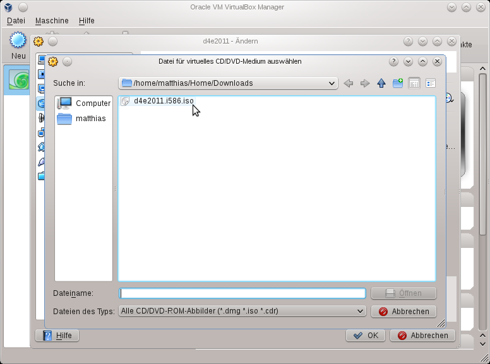Switch to list view icon

[414, 83]
